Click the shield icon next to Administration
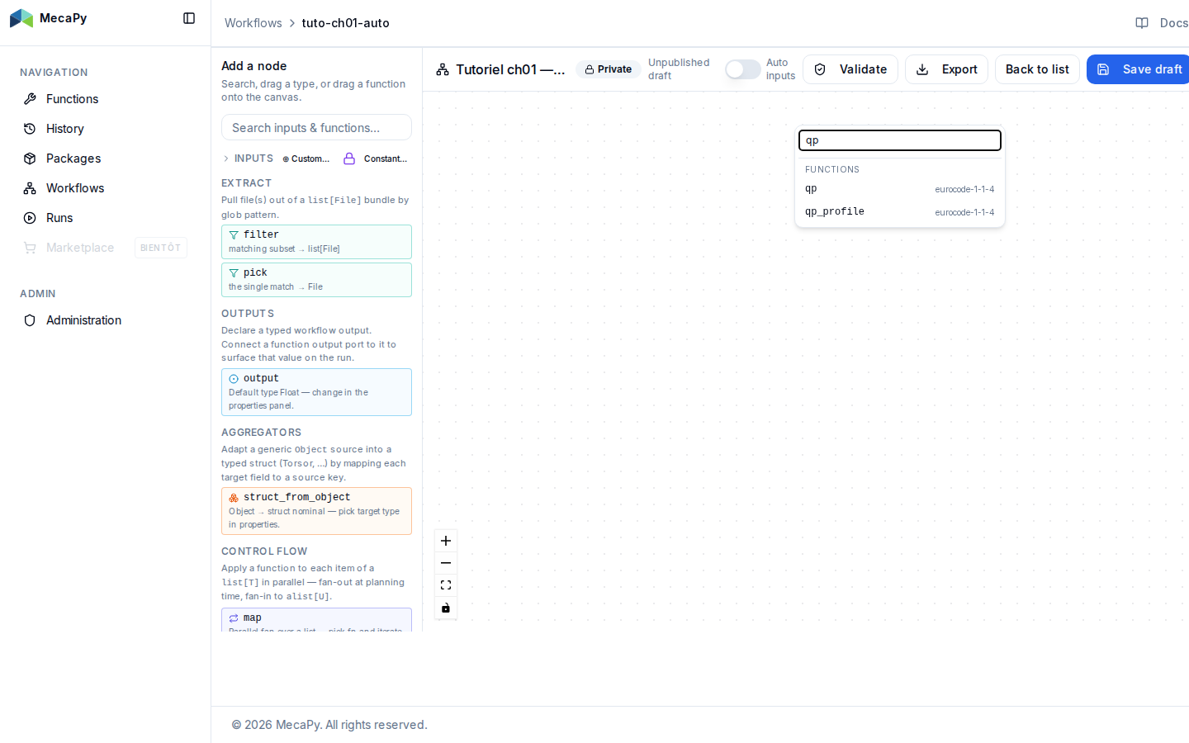Screen dimensions: 1189x743 coord(30,320)
